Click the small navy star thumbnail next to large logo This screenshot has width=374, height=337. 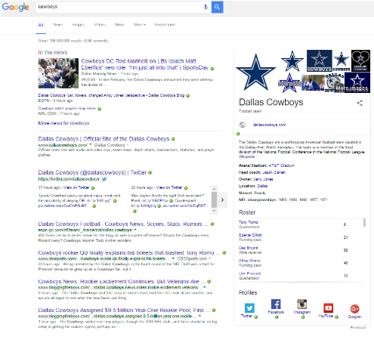coord(292,61)
